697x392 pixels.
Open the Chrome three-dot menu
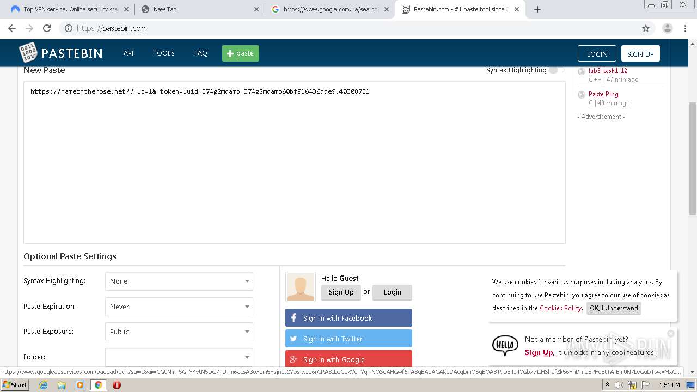(686, 28)
